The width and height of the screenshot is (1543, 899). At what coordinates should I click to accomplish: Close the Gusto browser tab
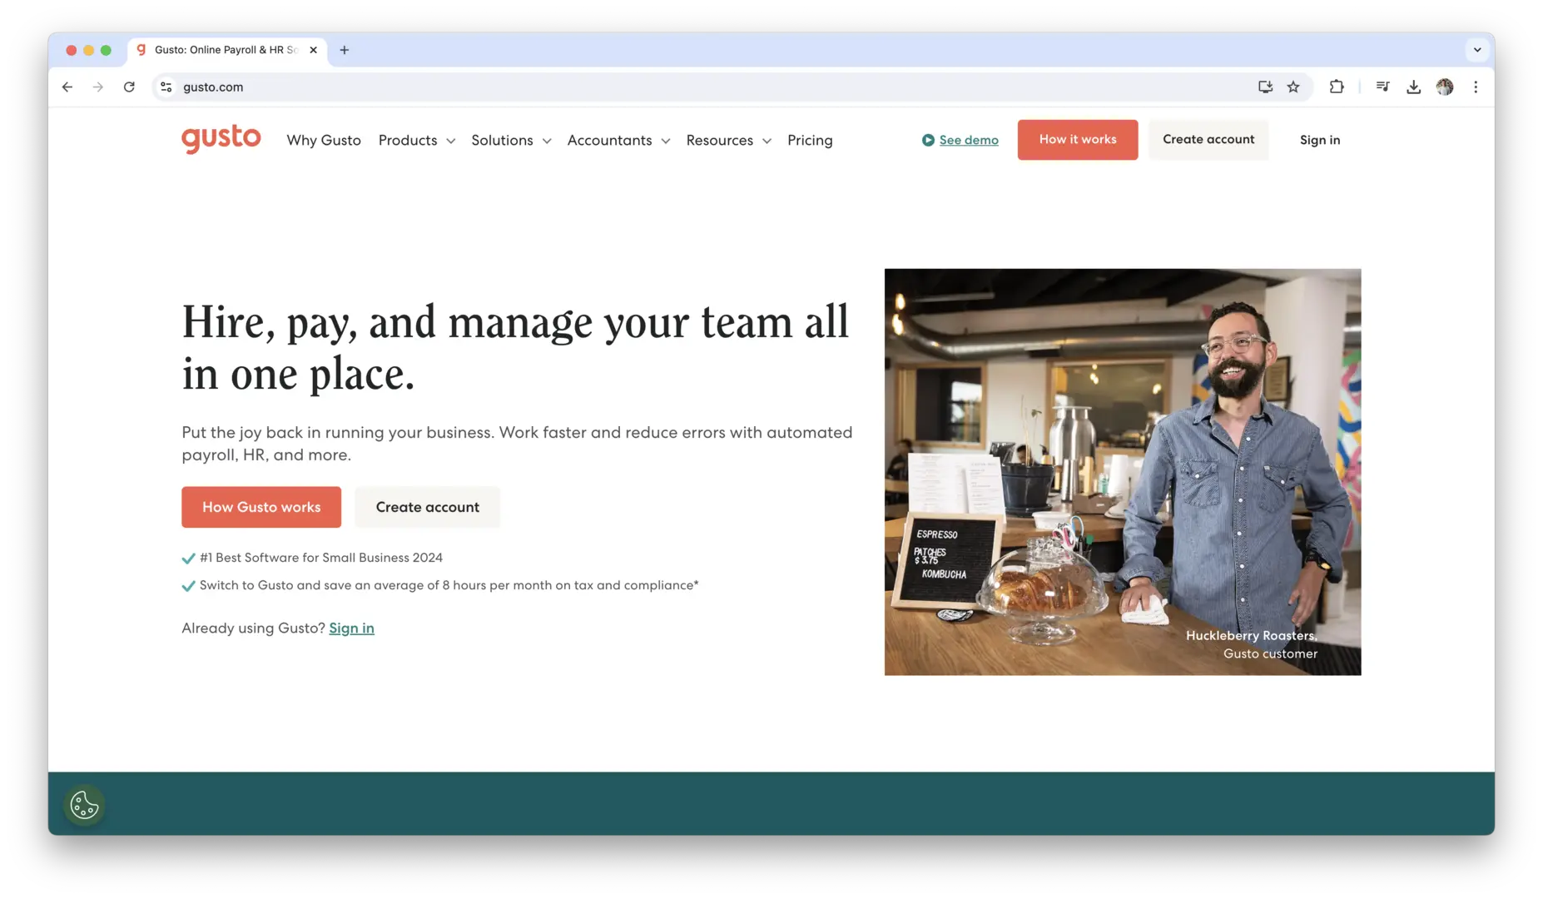coord(313,50)
